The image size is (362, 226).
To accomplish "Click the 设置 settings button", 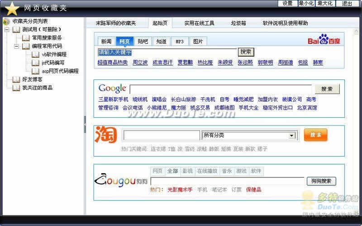I will pos(287,3).
